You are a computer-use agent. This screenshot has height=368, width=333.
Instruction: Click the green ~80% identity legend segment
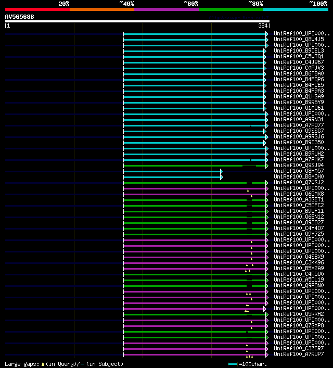[x=231, y=9]
